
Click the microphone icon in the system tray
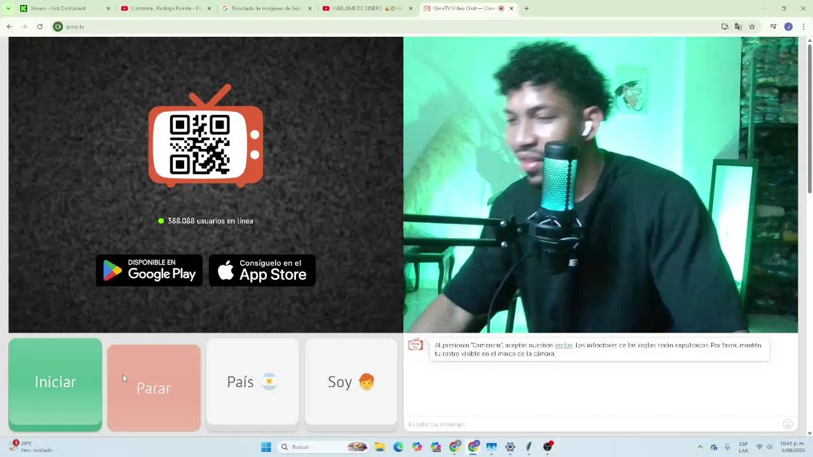727,447
